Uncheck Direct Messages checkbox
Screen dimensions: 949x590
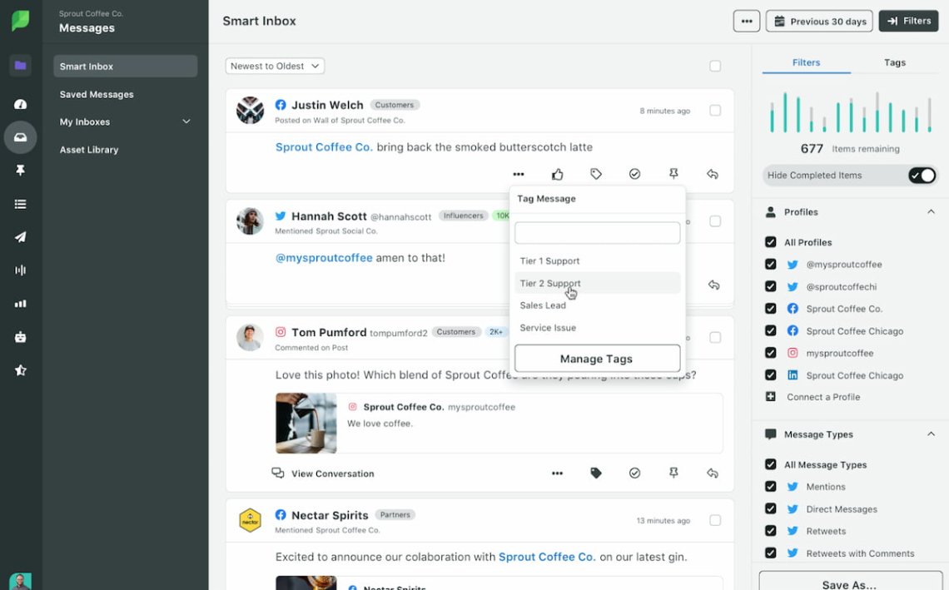click(771, 509)
